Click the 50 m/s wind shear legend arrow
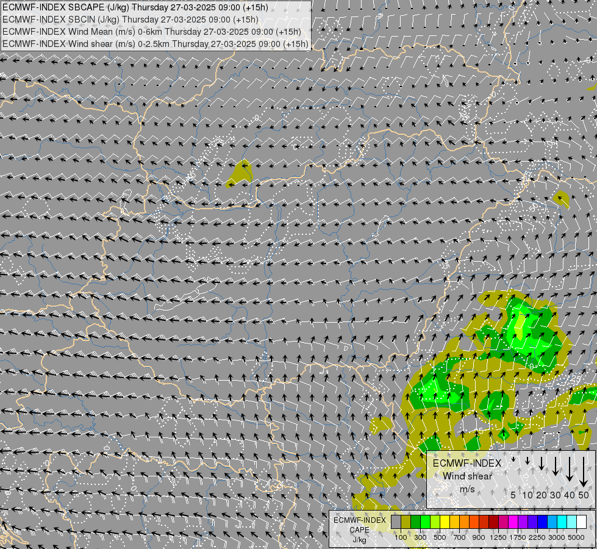 [x=584, y=472]
